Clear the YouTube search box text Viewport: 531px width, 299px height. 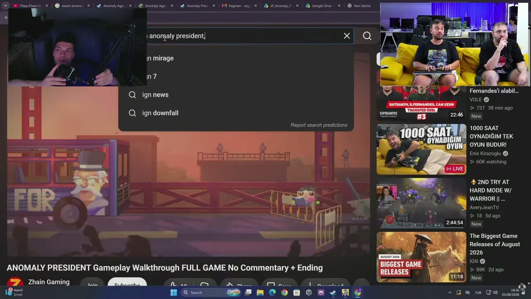click(347, 36)
